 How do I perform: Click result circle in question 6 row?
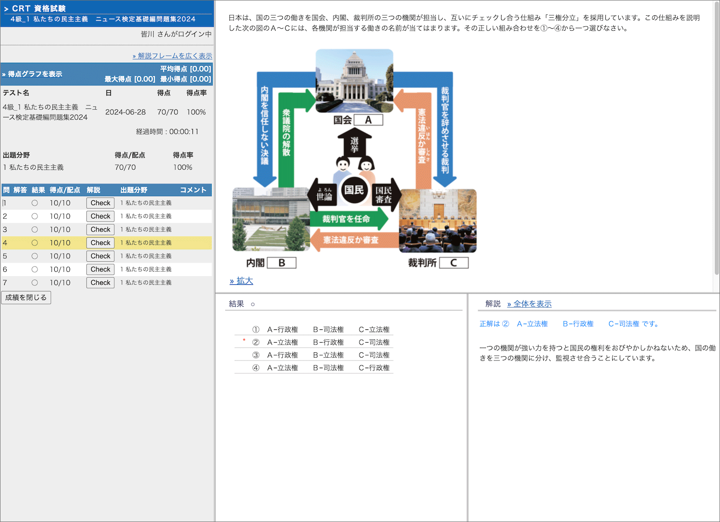coord(35,269)
